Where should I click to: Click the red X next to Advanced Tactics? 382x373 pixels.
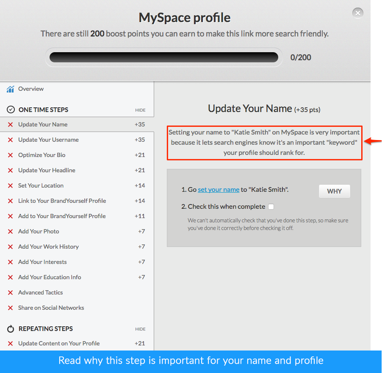coord(10,292)
